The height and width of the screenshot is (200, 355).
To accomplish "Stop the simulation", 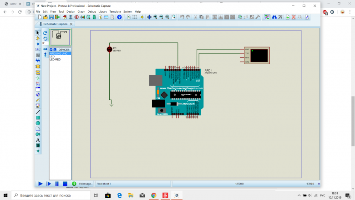I will [65, 184].
